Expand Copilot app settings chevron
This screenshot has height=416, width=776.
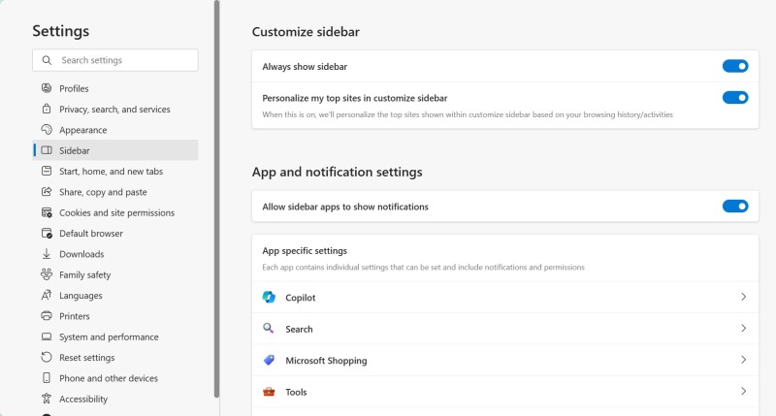click(x=743, y=297)
